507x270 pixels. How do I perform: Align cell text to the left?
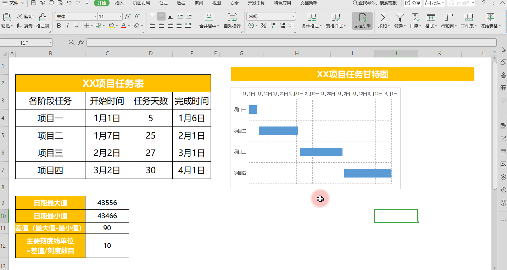click(152, 26)
